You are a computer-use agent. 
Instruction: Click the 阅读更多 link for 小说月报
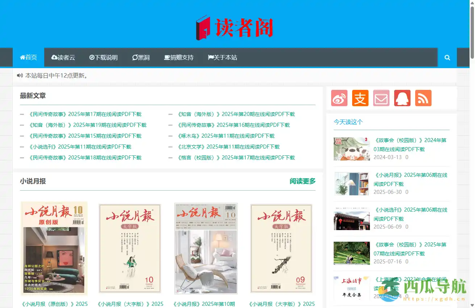click(302, 181)
